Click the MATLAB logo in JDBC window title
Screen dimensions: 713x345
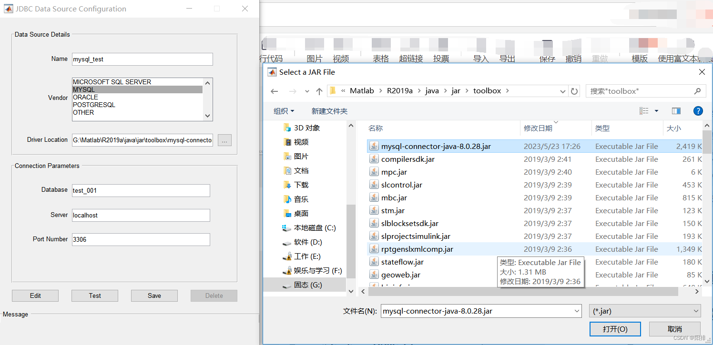point(9,9)
